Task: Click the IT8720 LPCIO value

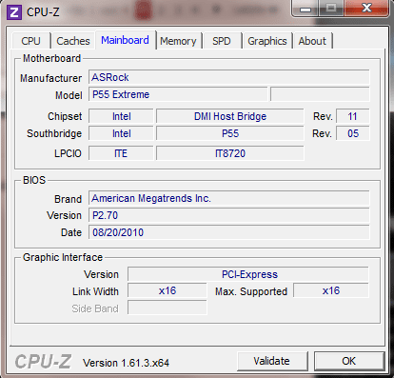Action: click(230, 153)
